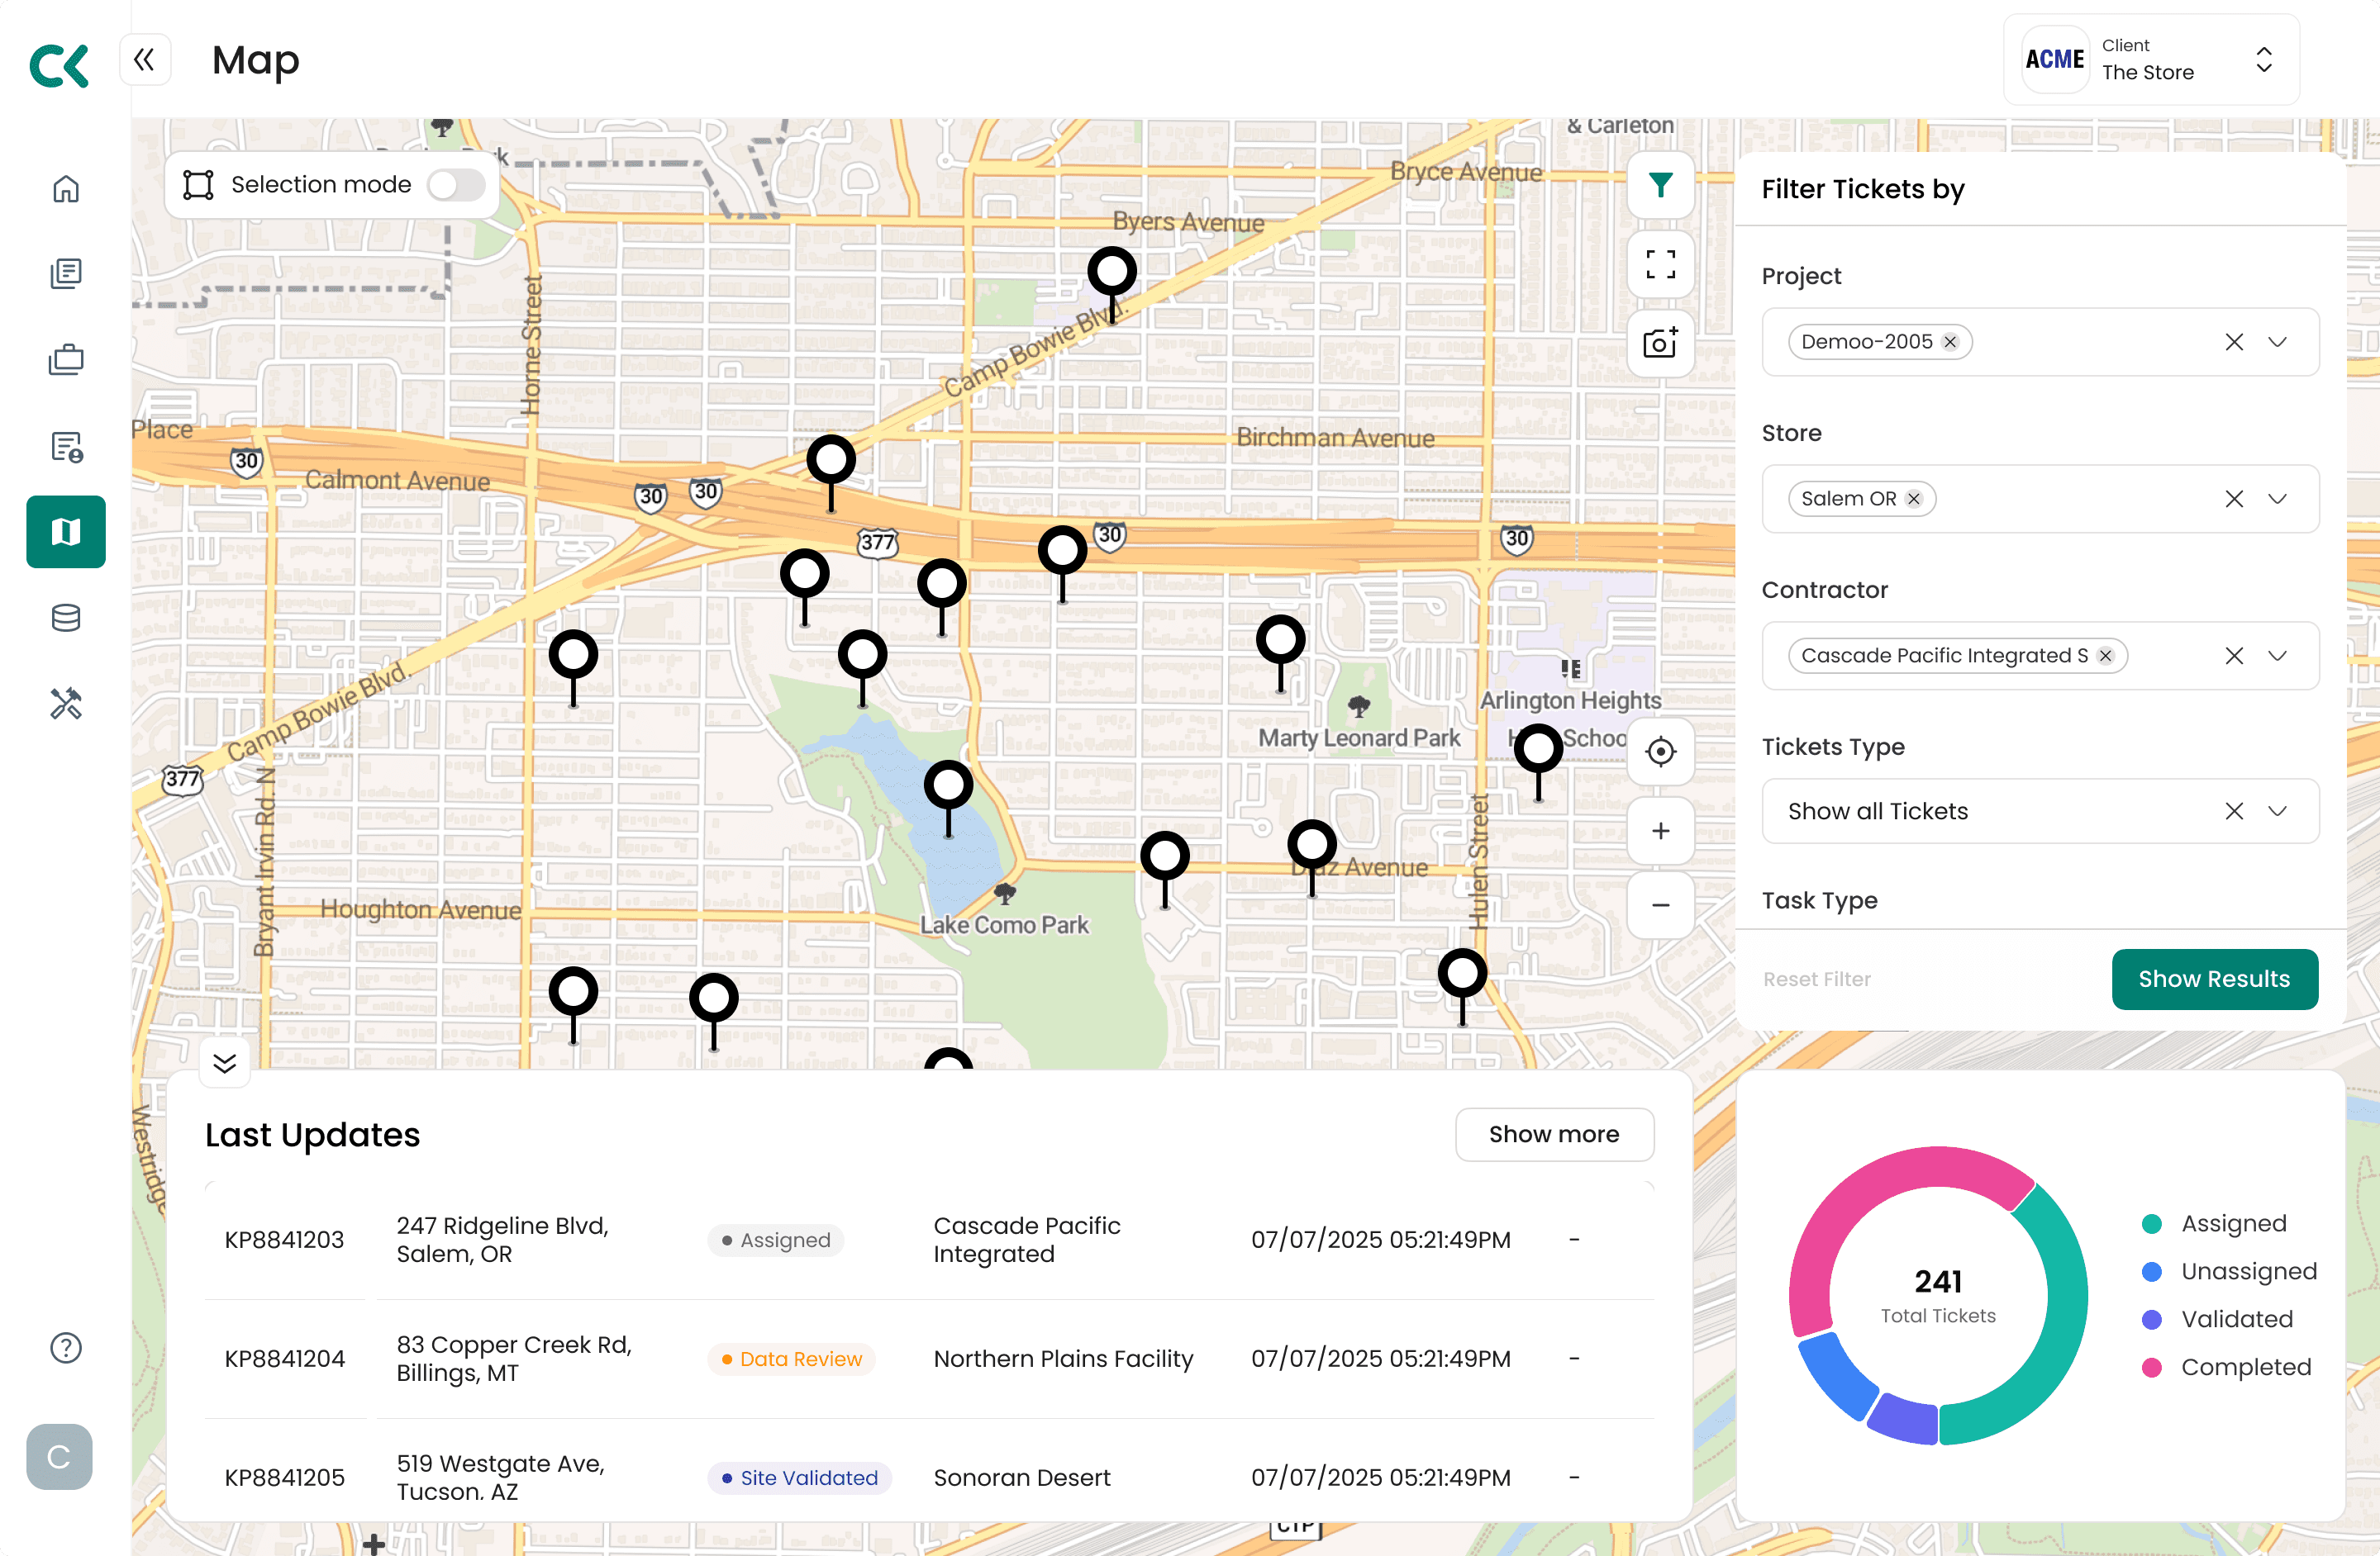Expand the Project dropdown

tap(2277, 342)
